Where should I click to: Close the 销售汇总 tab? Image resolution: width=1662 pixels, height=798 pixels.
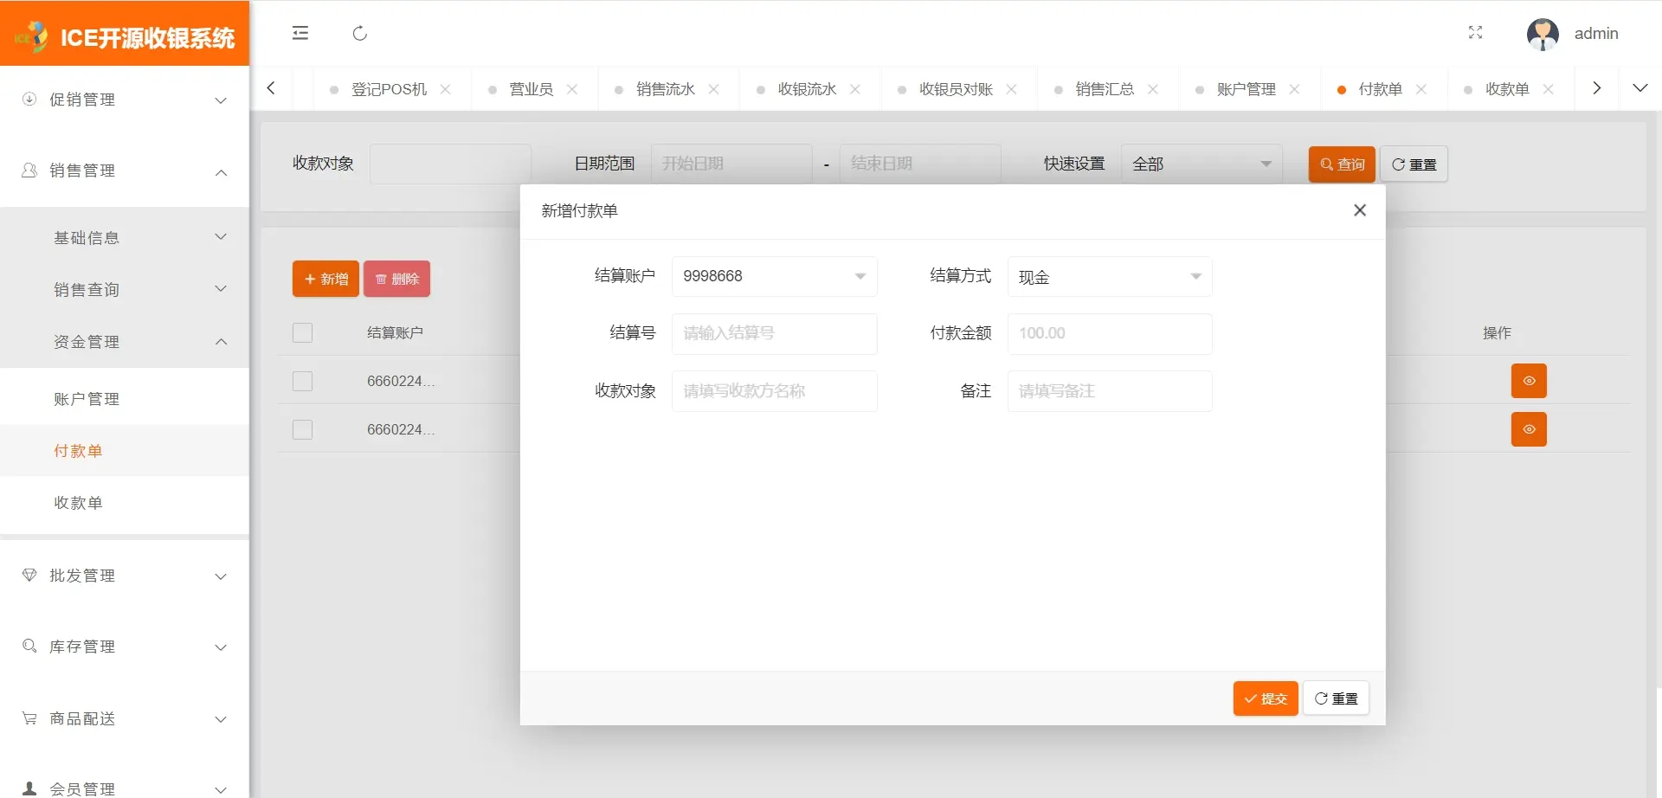click(x=1153, y=89)
